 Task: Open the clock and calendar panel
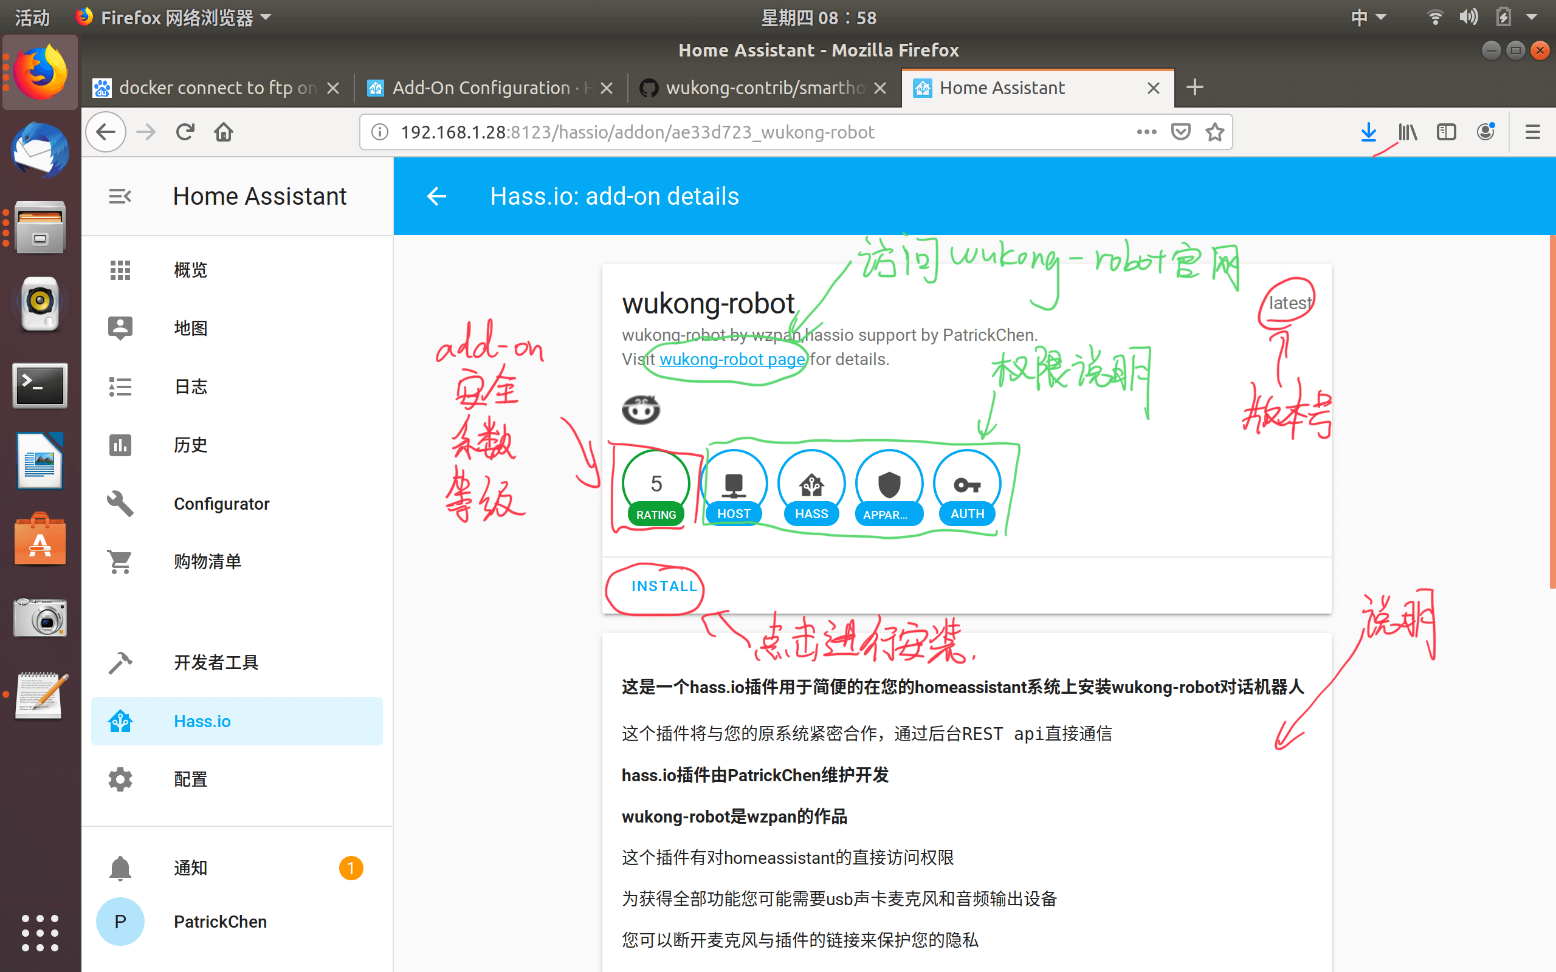pos(819,18)
